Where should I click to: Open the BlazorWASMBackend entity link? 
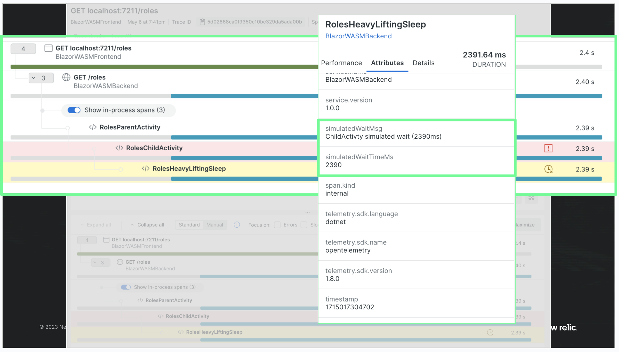358,36
